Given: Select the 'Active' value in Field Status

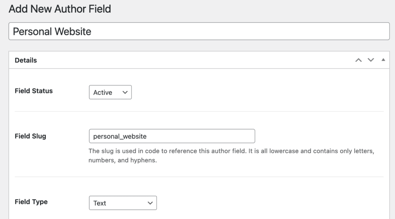Looking at the screenshot, I should pyautogui.click(x=103, y=92).
